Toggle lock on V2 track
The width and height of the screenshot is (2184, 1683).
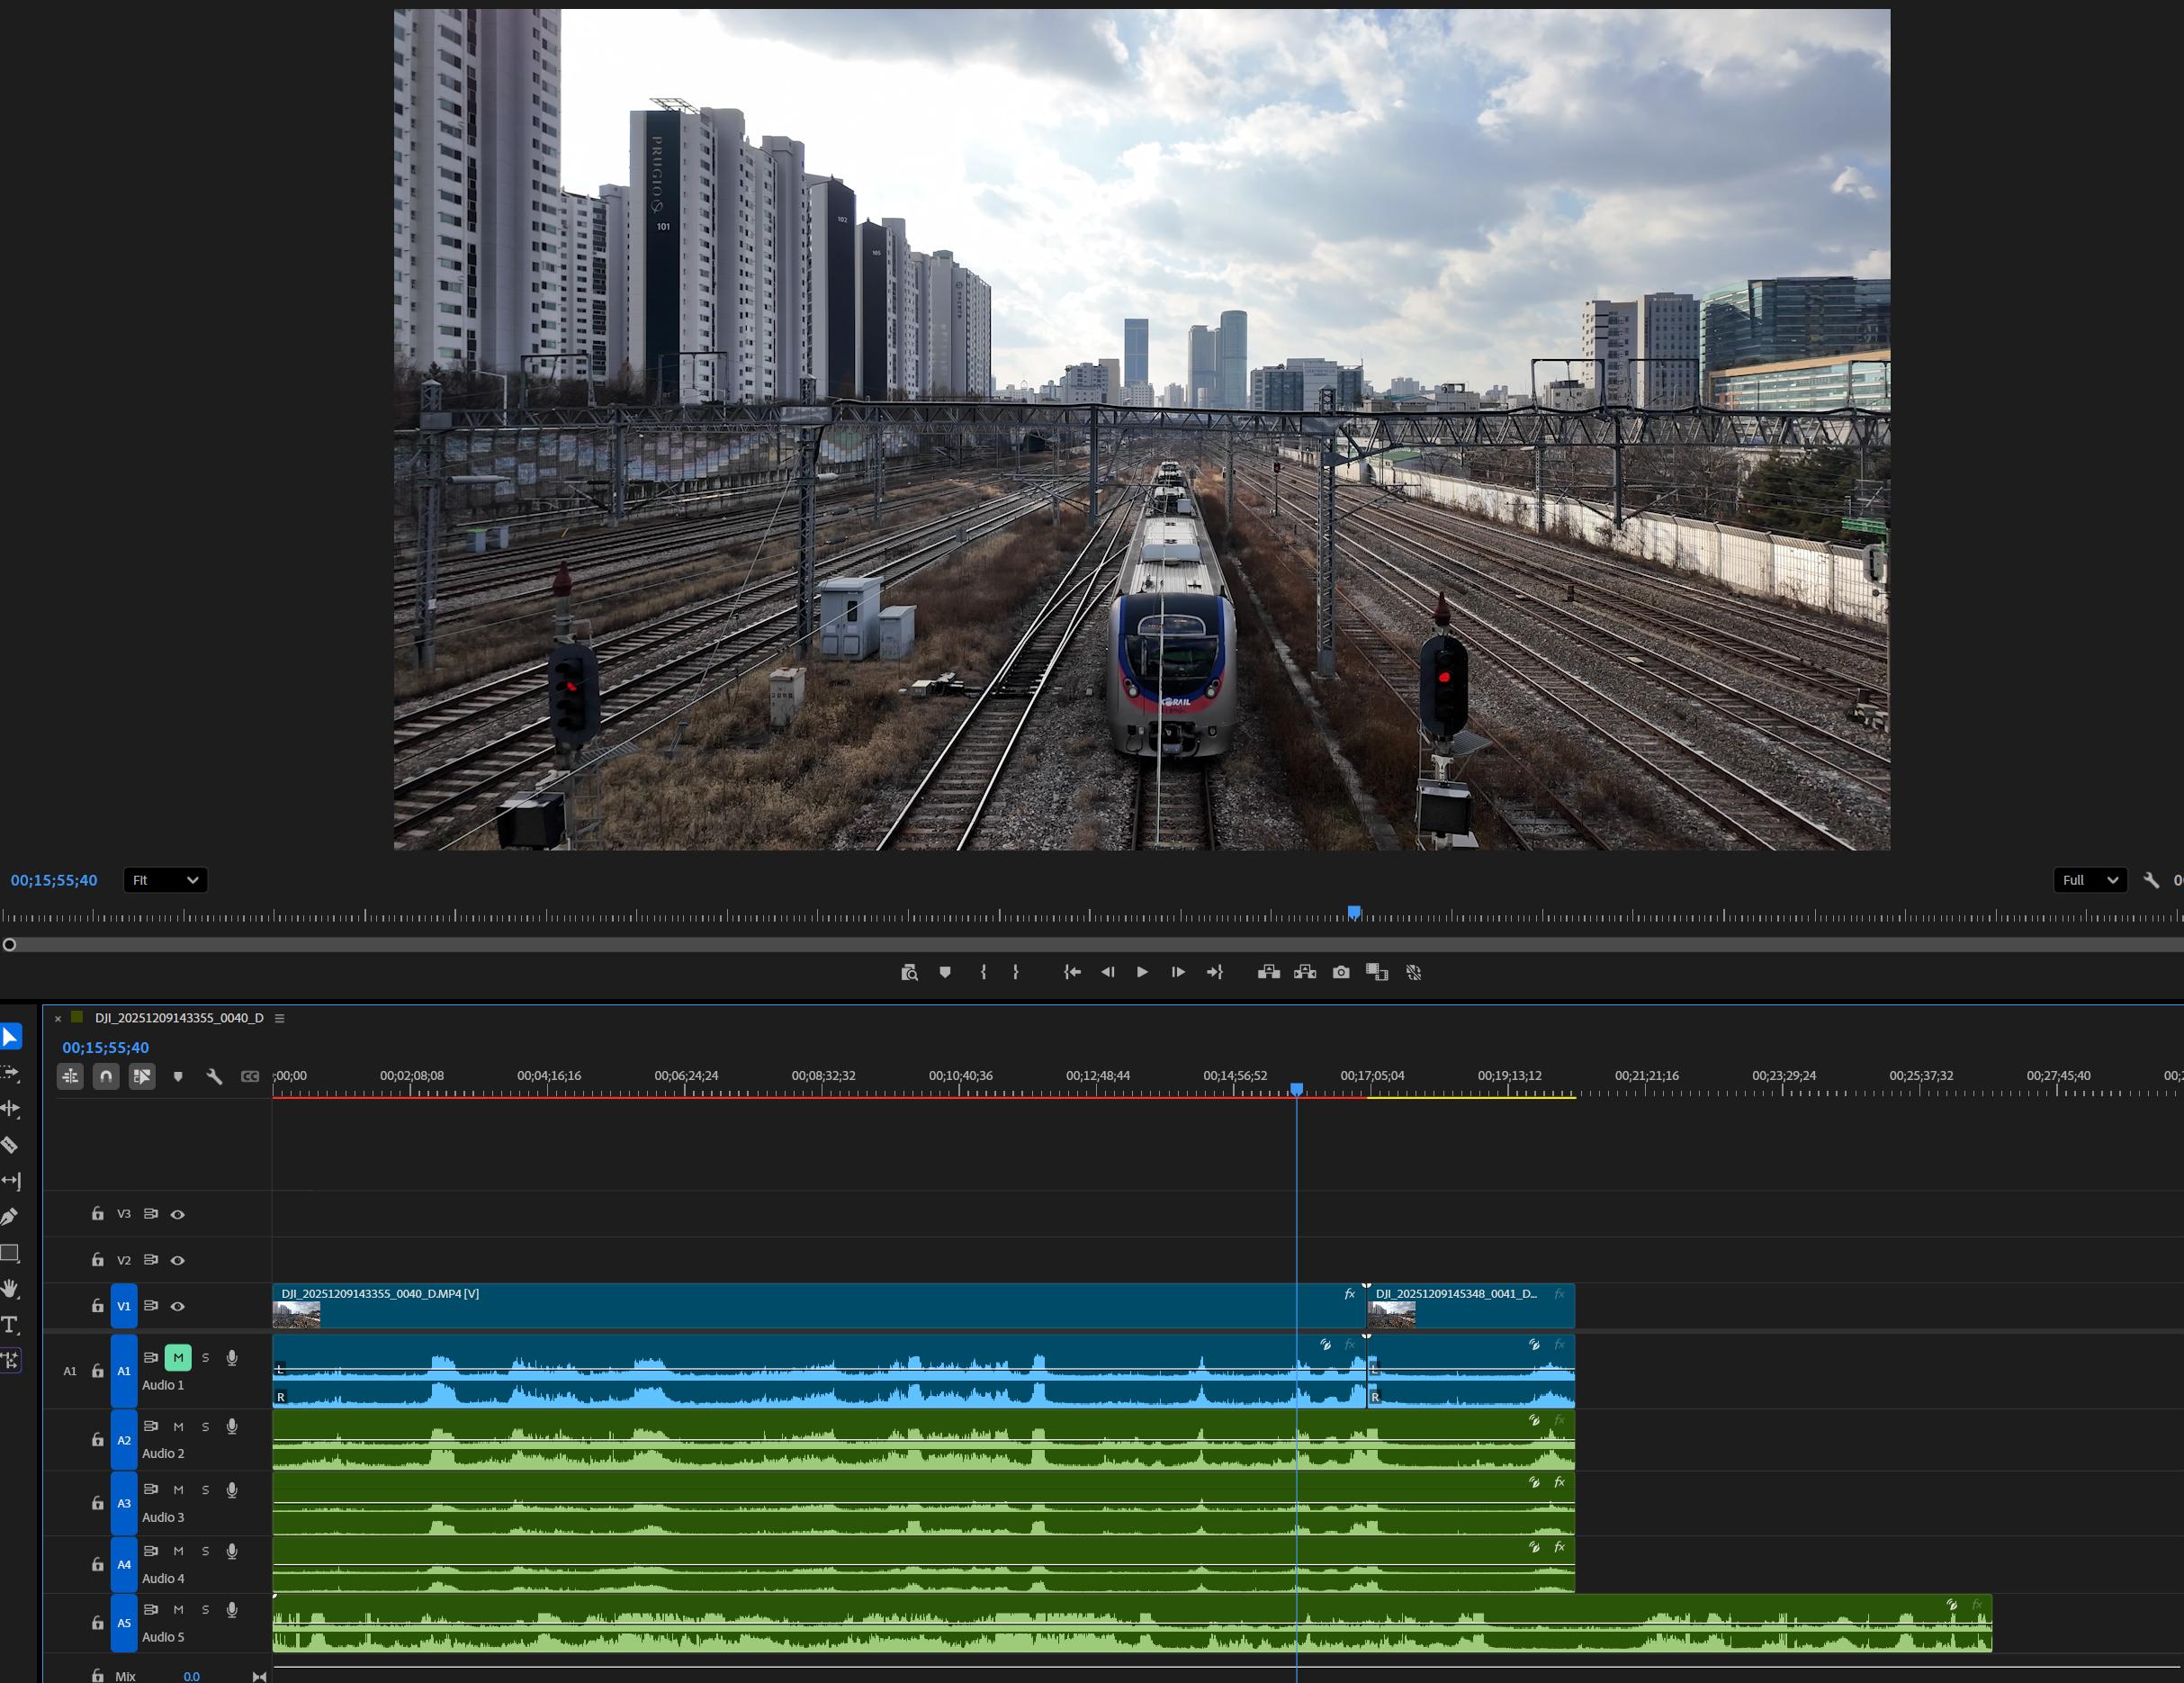(x=98, y=1260)
